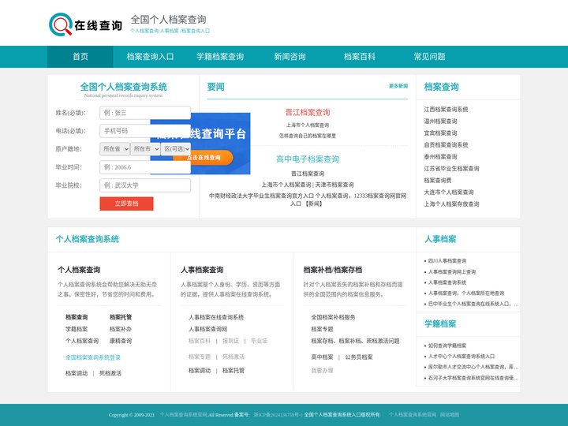
Task: Click the 档案补办 link
Action: (x=121, y=329)
